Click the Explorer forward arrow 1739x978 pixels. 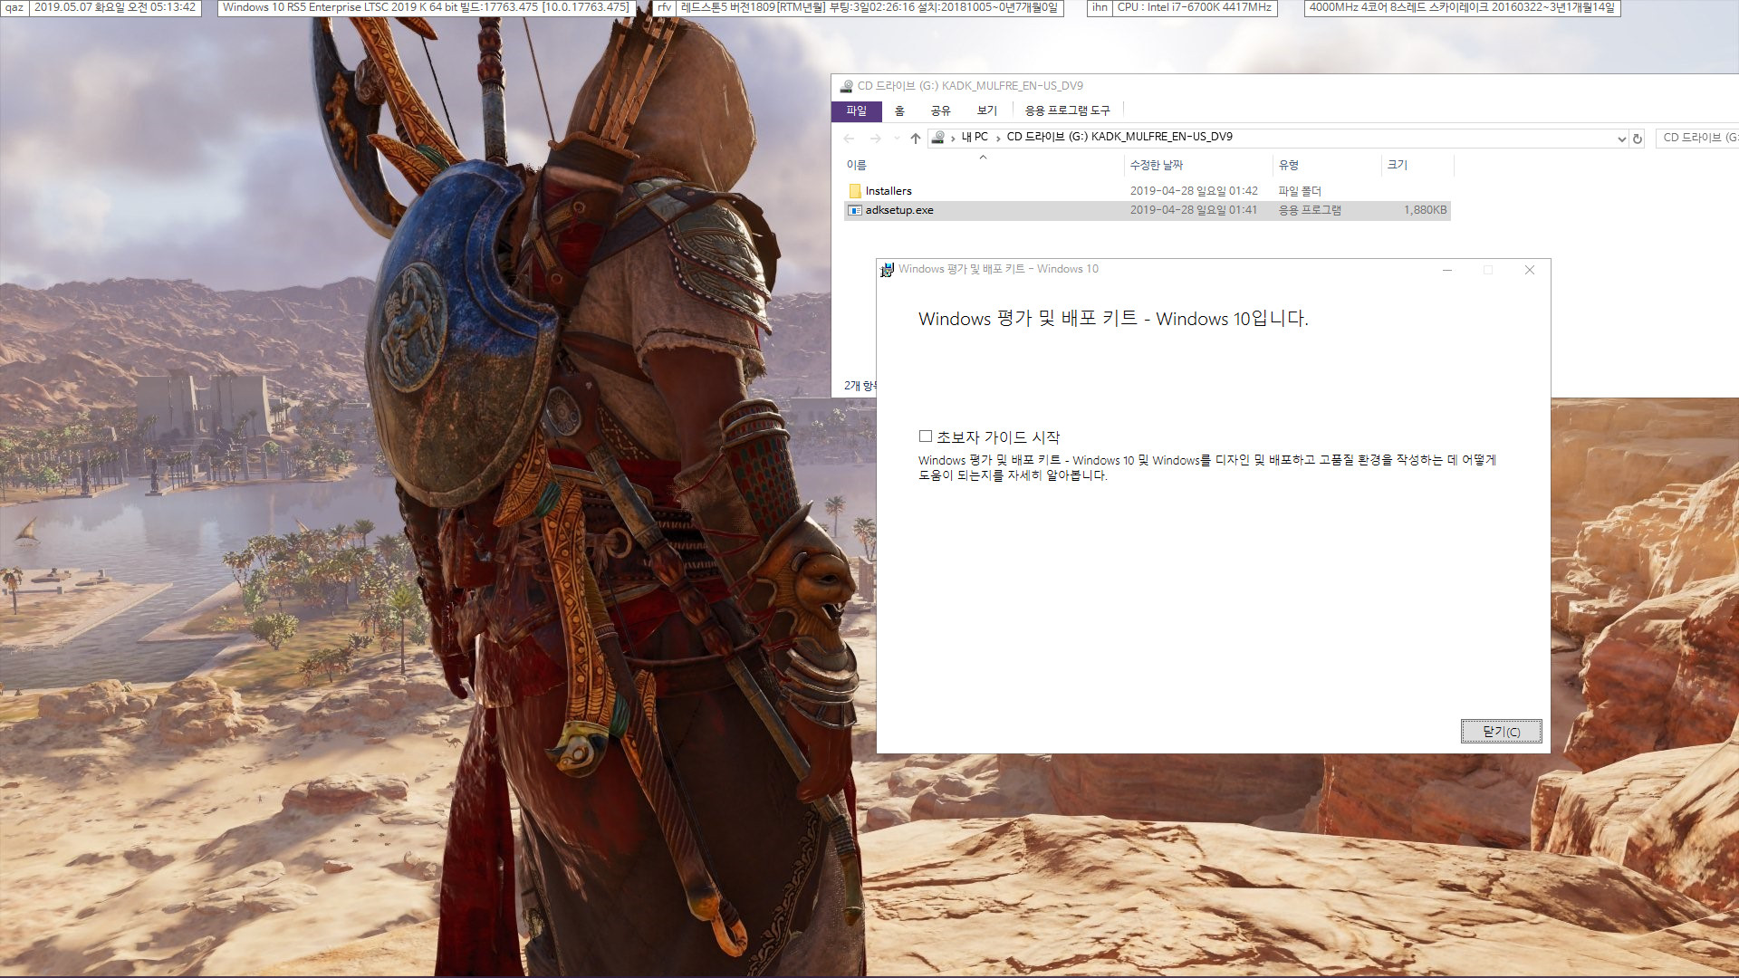[x=875, y=139]
